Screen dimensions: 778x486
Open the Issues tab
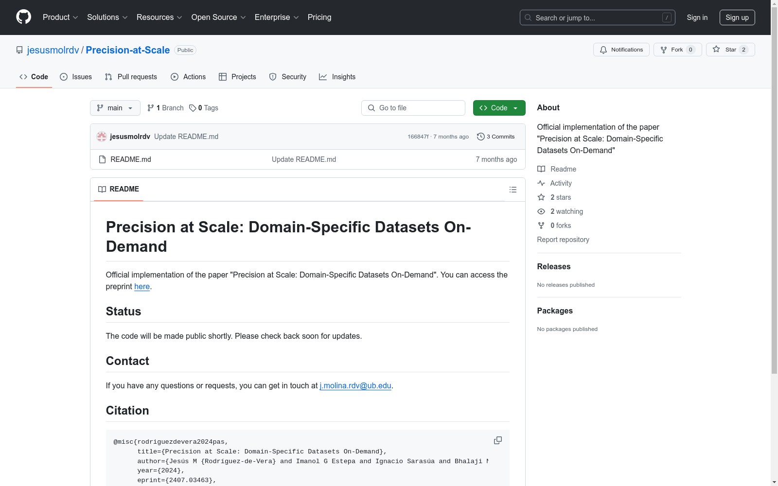76,77
